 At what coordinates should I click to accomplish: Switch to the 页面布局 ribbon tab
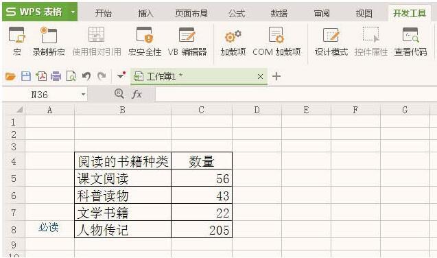click(191, 13)
